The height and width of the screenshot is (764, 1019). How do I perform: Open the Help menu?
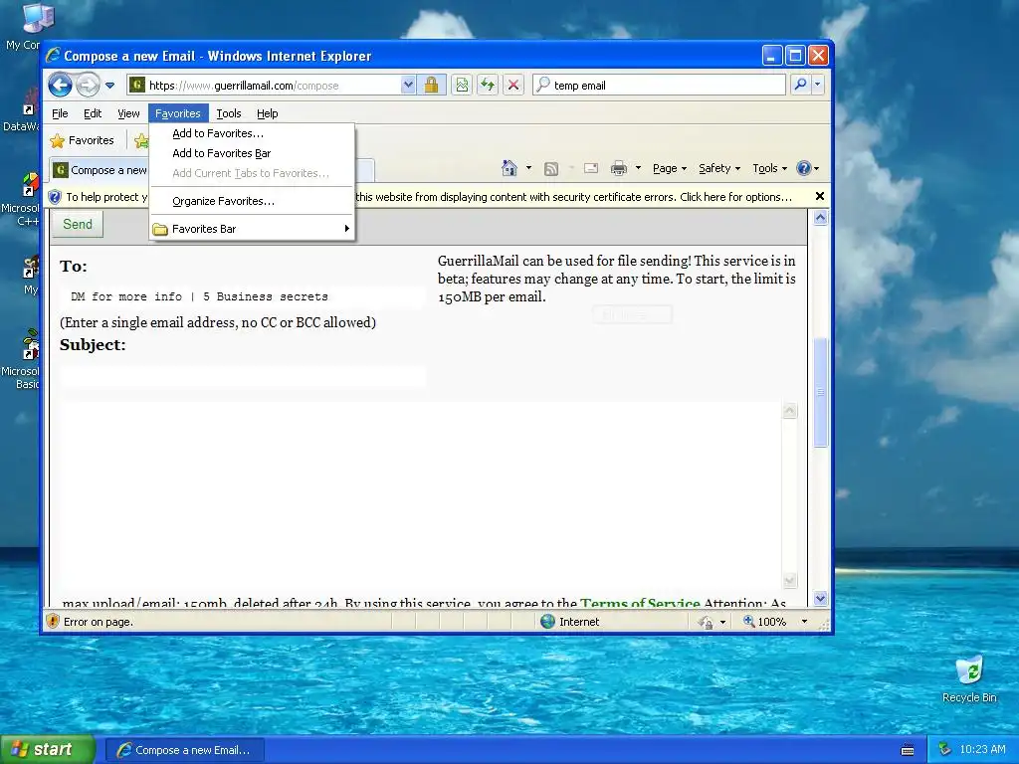pyautogui.click(x=267, y=113)
